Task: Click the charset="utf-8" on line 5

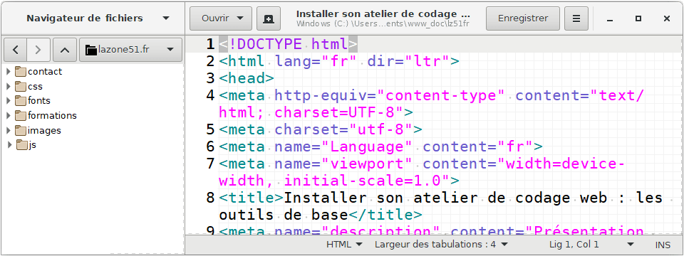Action: (x=344, y=129)
